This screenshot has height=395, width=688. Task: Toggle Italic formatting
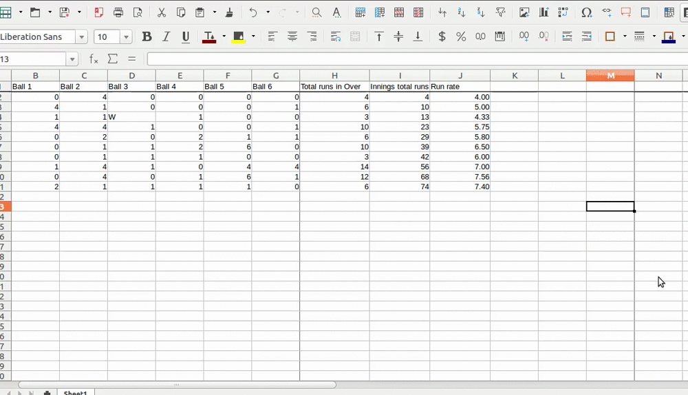pos(166,37)
